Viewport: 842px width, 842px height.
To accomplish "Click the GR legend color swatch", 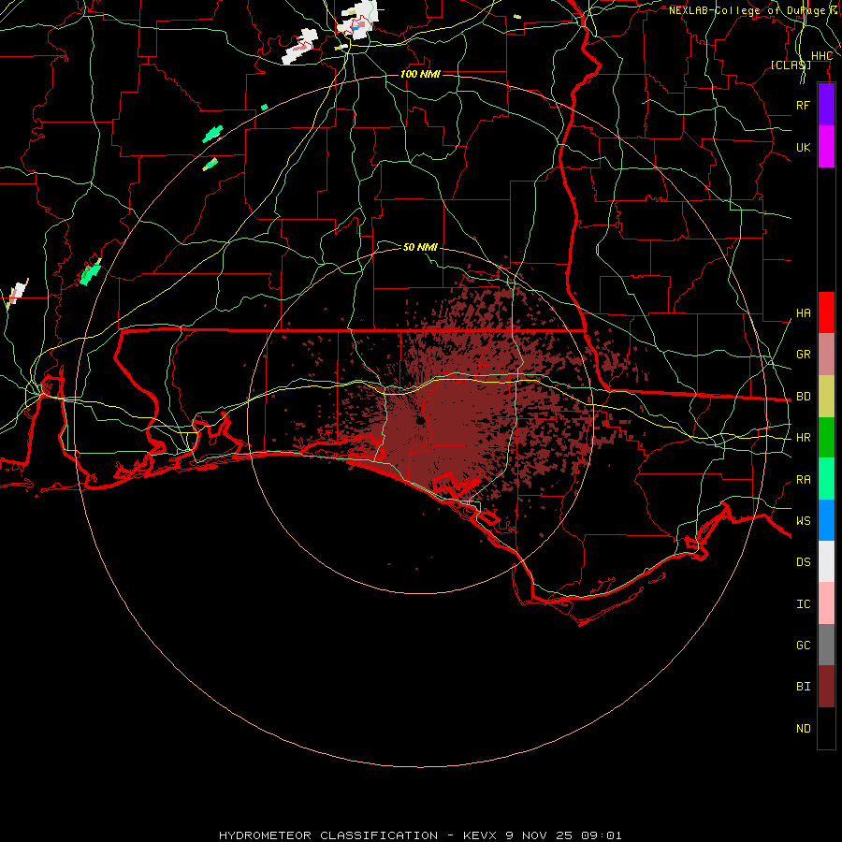I will coord(826,355).
